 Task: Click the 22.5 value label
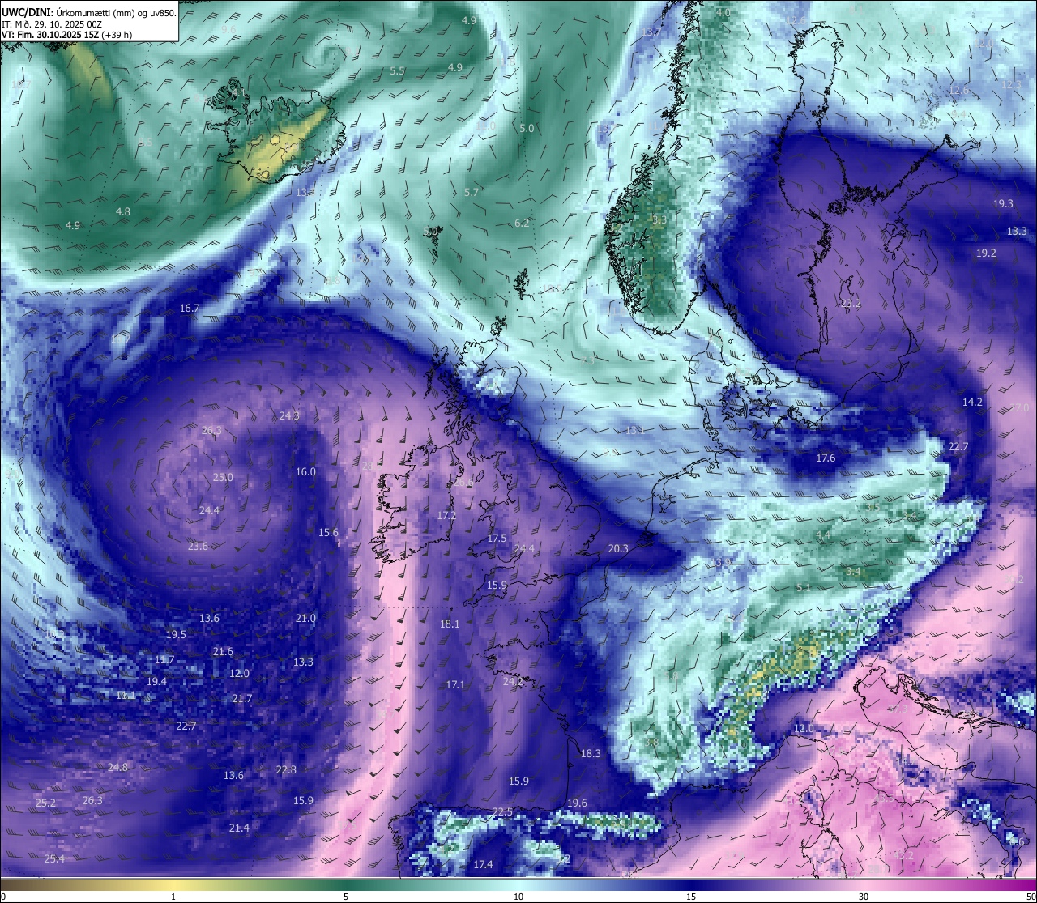click(x=502, y=811)
